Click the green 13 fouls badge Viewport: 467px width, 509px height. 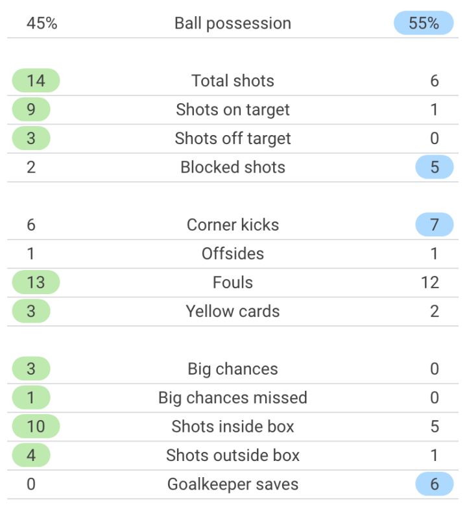(36, 282)
